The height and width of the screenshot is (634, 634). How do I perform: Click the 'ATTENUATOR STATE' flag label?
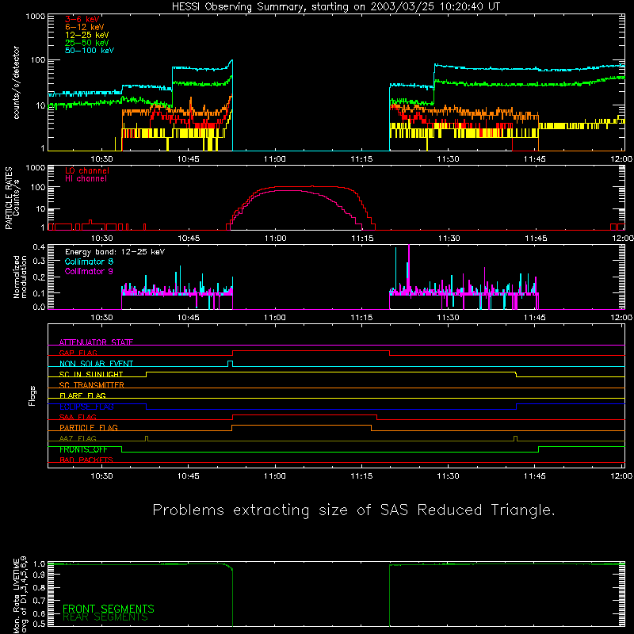[x=96, y=342]
